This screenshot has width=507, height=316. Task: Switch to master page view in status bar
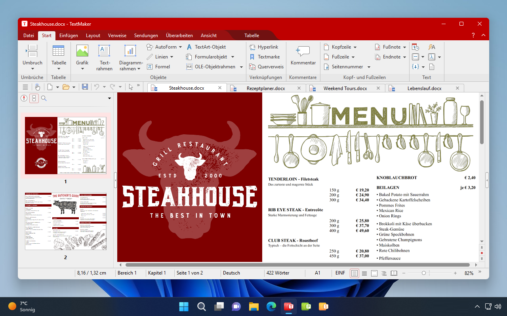(374, 273)
